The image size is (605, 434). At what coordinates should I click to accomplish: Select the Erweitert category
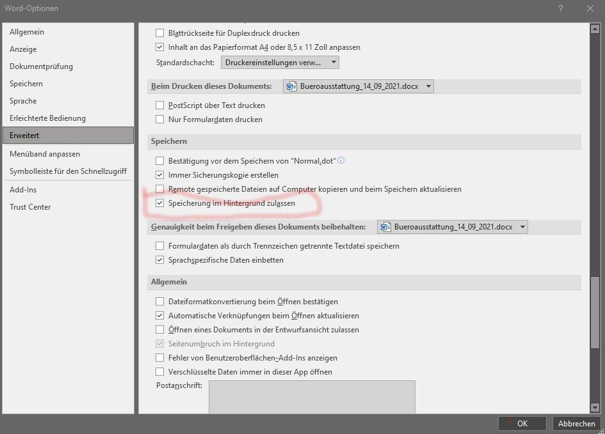[68, 135]
